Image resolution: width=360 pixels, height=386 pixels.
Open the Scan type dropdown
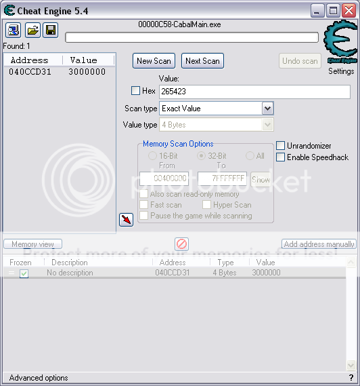point(268,109)
